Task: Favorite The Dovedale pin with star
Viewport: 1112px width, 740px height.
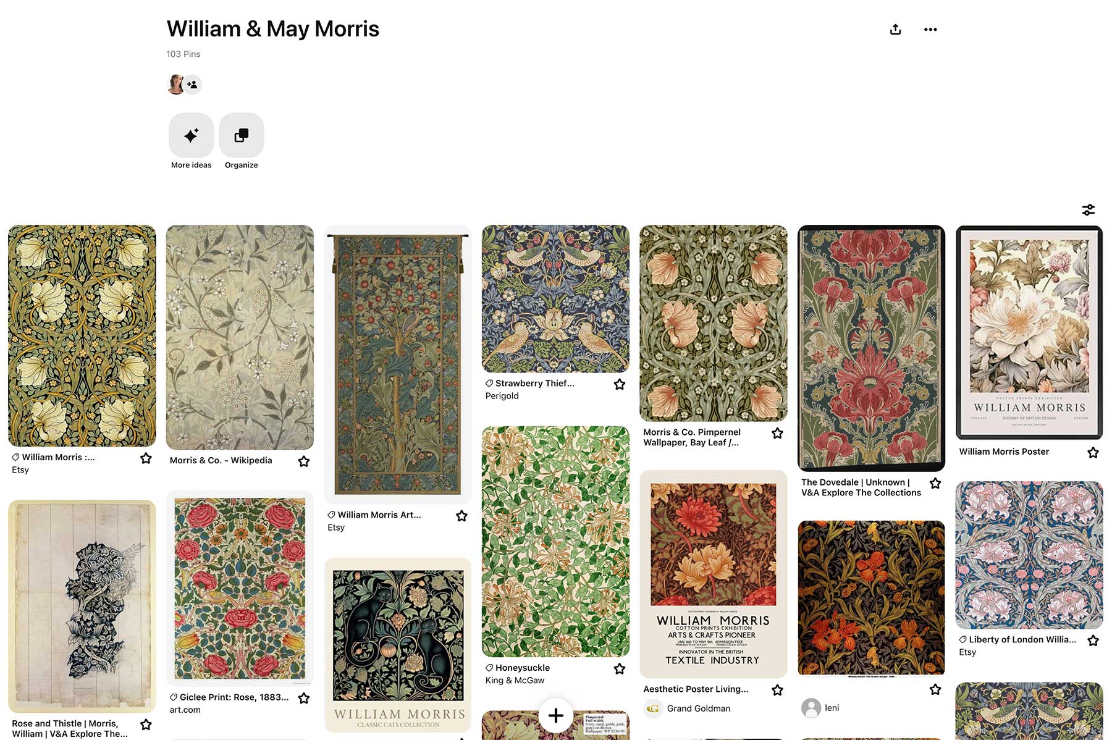Action: [x=935, y=483]
